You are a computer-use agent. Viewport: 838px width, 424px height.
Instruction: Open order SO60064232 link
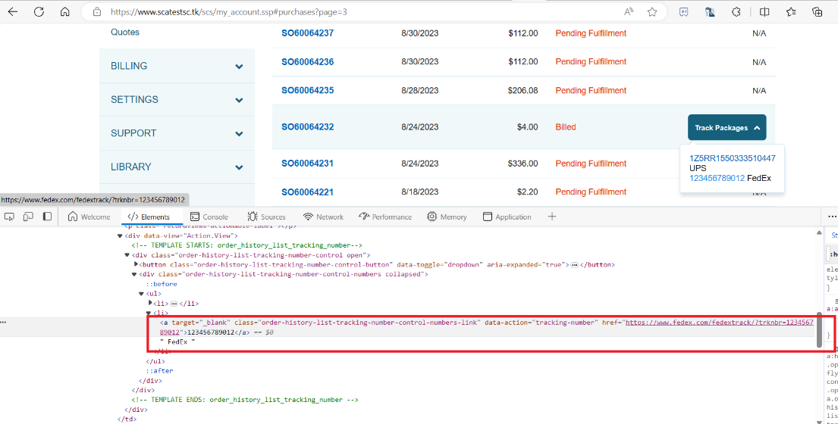click(307, 127)
